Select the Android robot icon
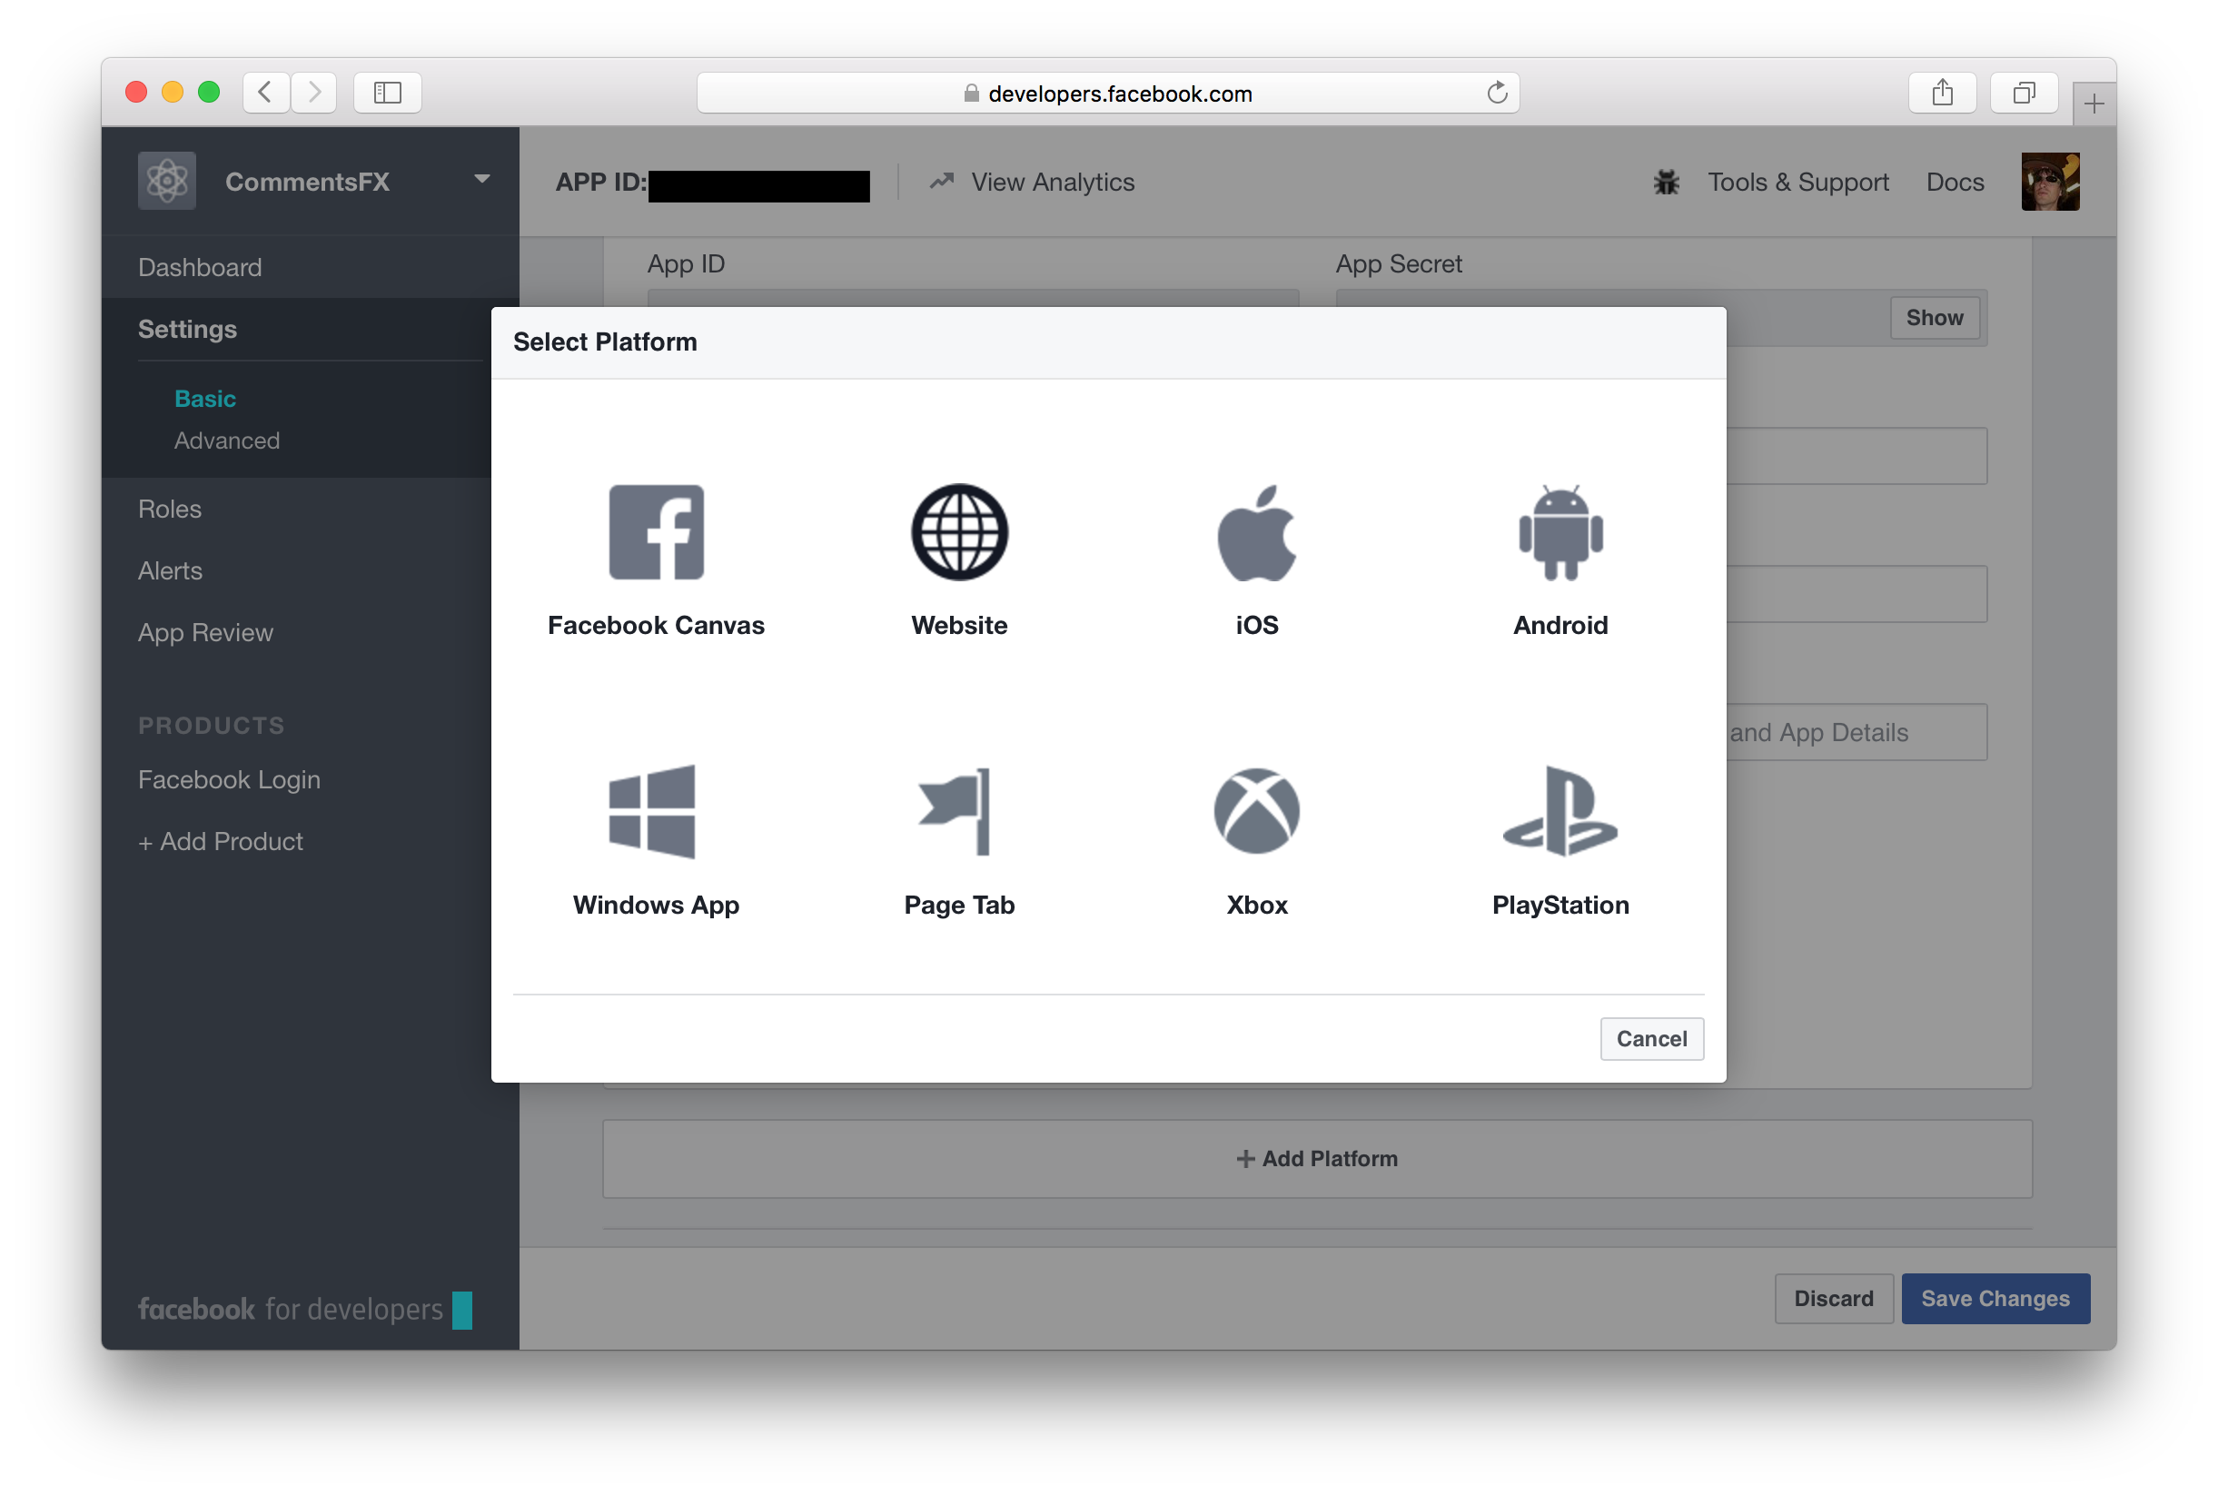 tap(1560, 532)
